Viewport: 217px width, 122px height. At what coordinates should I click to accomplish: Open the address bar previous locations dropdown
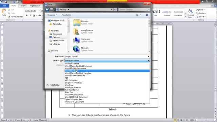(x=112, y=9)
